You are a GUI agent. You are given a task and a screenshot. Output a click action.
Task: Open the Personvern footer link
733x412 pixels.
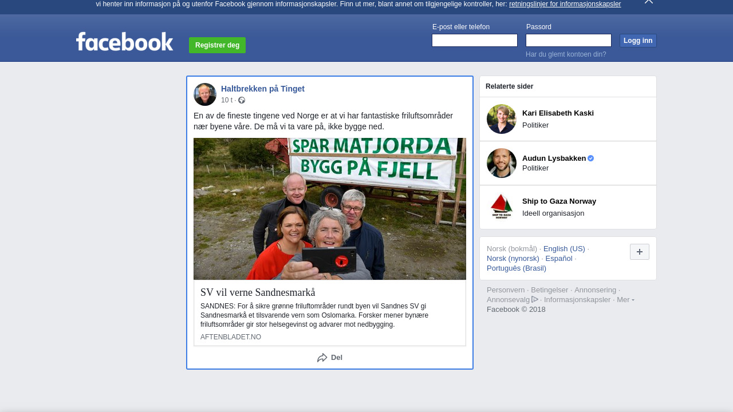[506, 290]
